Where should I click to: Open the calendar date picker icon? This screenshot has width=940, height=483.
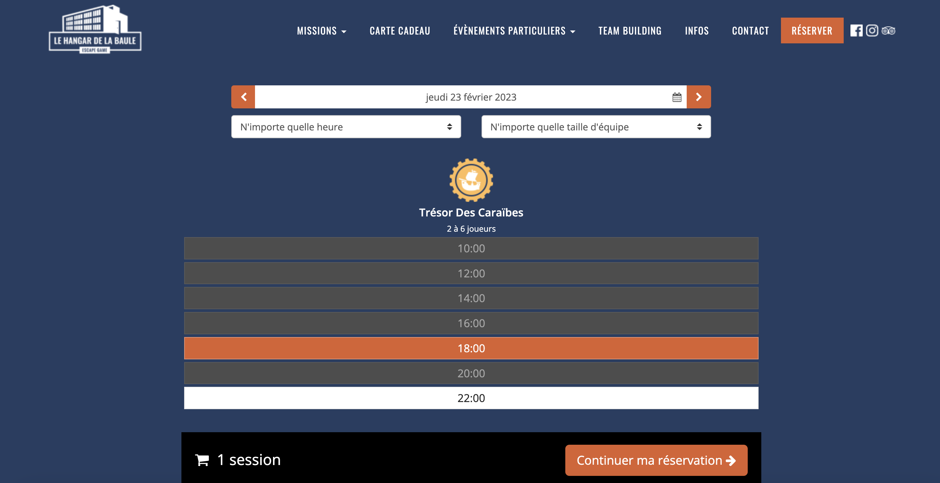click(x=677, y=97)
